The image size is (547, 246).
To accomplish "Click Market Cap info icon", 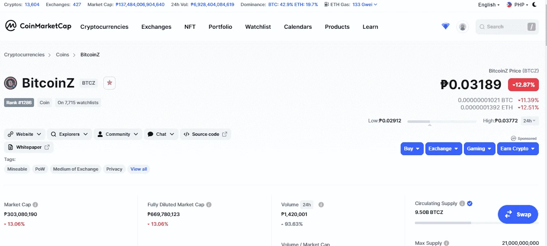I will point(35,205).
